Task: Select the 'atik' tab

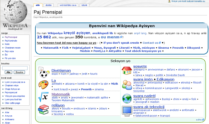Action: 38,5
